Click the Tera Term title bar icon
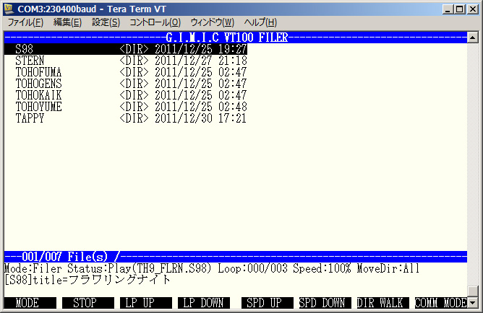 tap(10, 9)
